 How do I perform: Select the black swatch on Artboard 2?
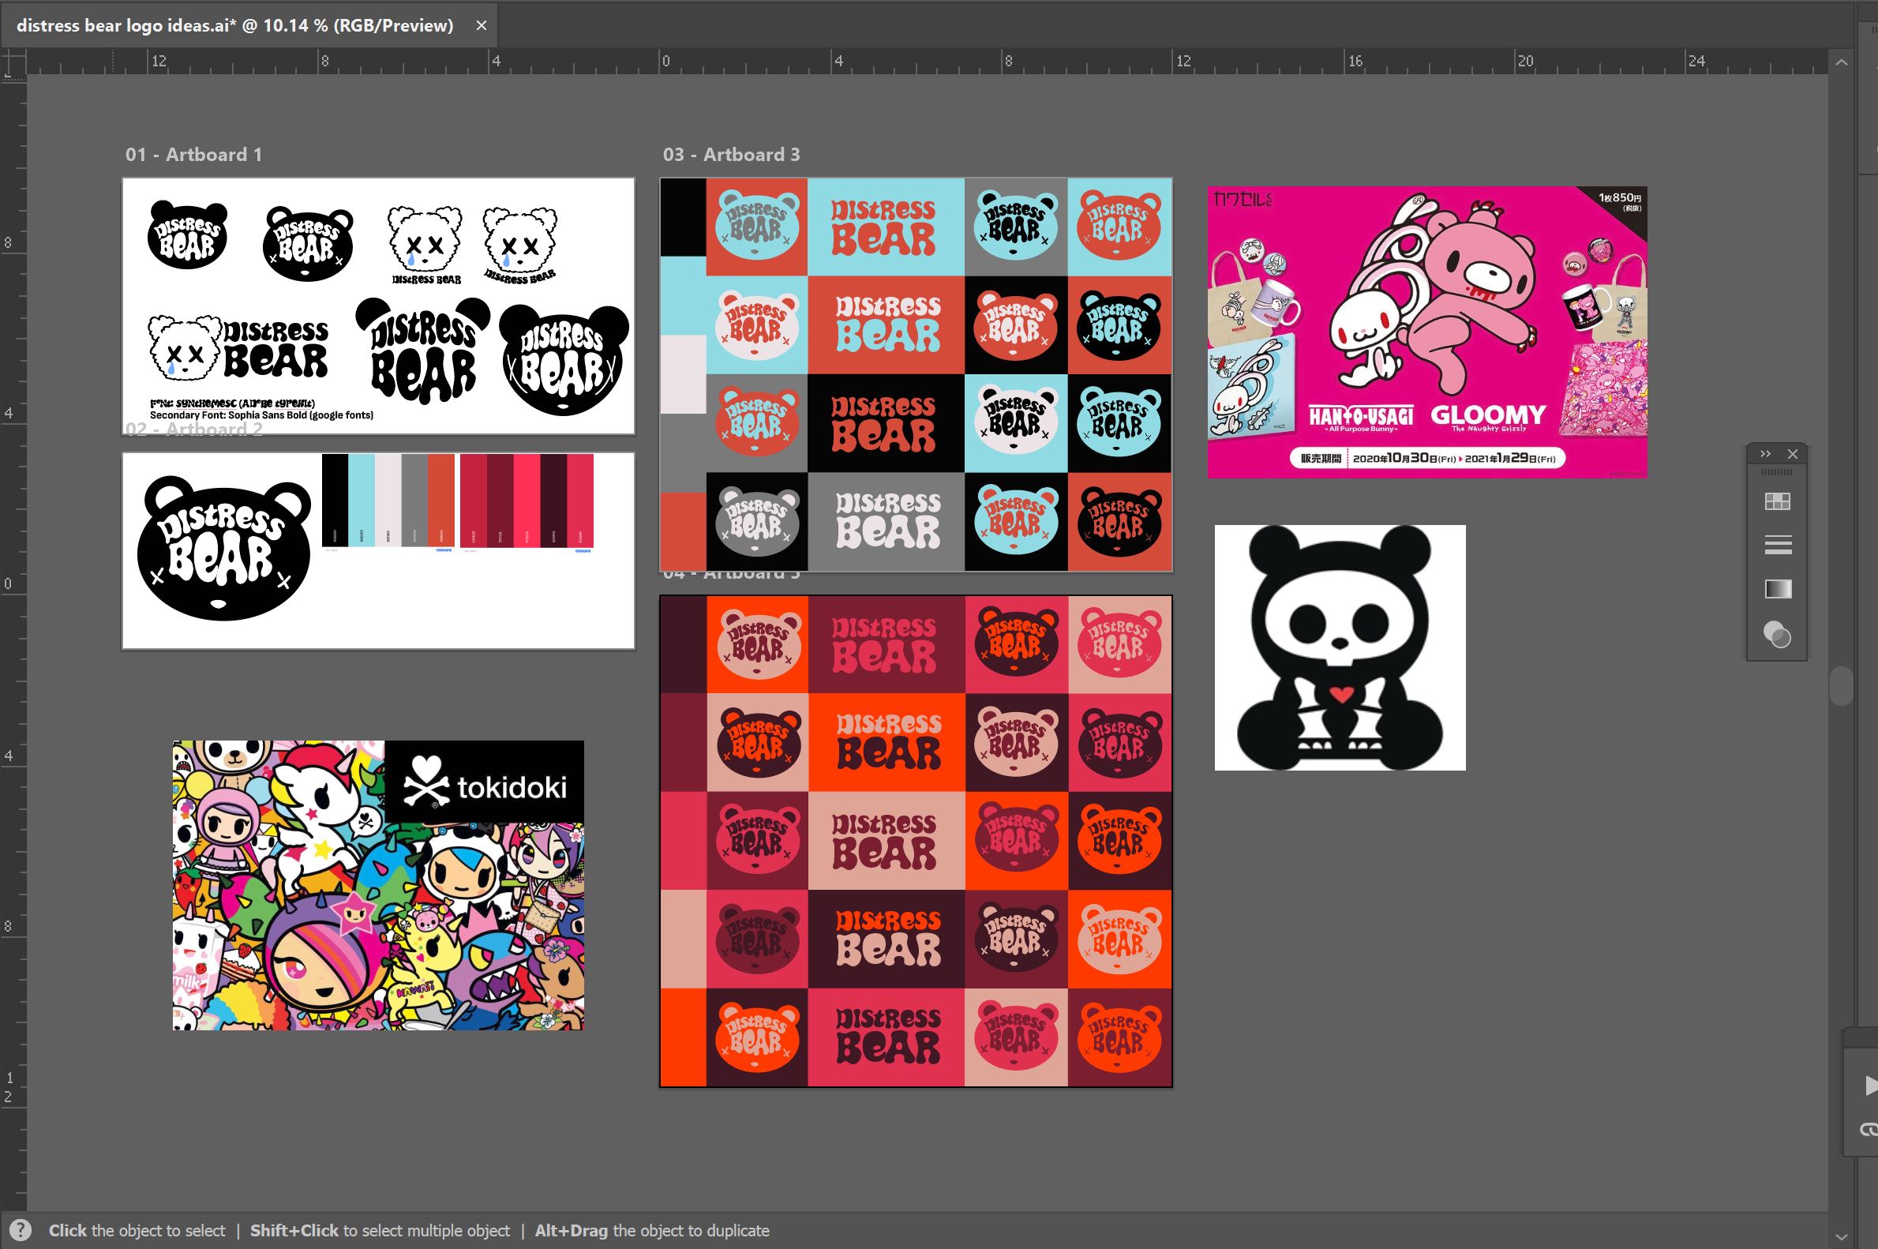pos(335,501)
